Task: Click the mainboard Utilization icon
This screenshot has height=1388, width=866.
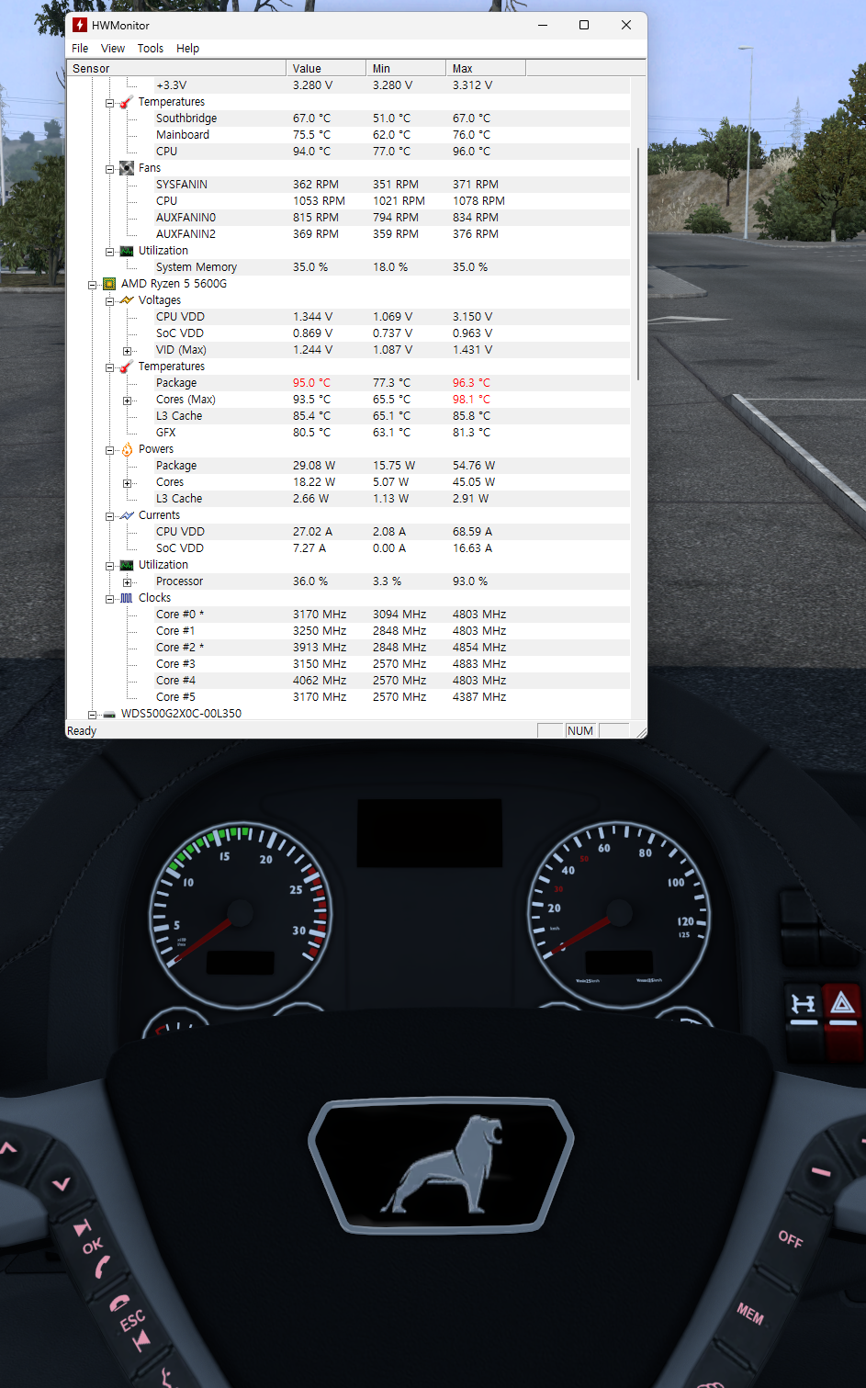Action: 127,251
